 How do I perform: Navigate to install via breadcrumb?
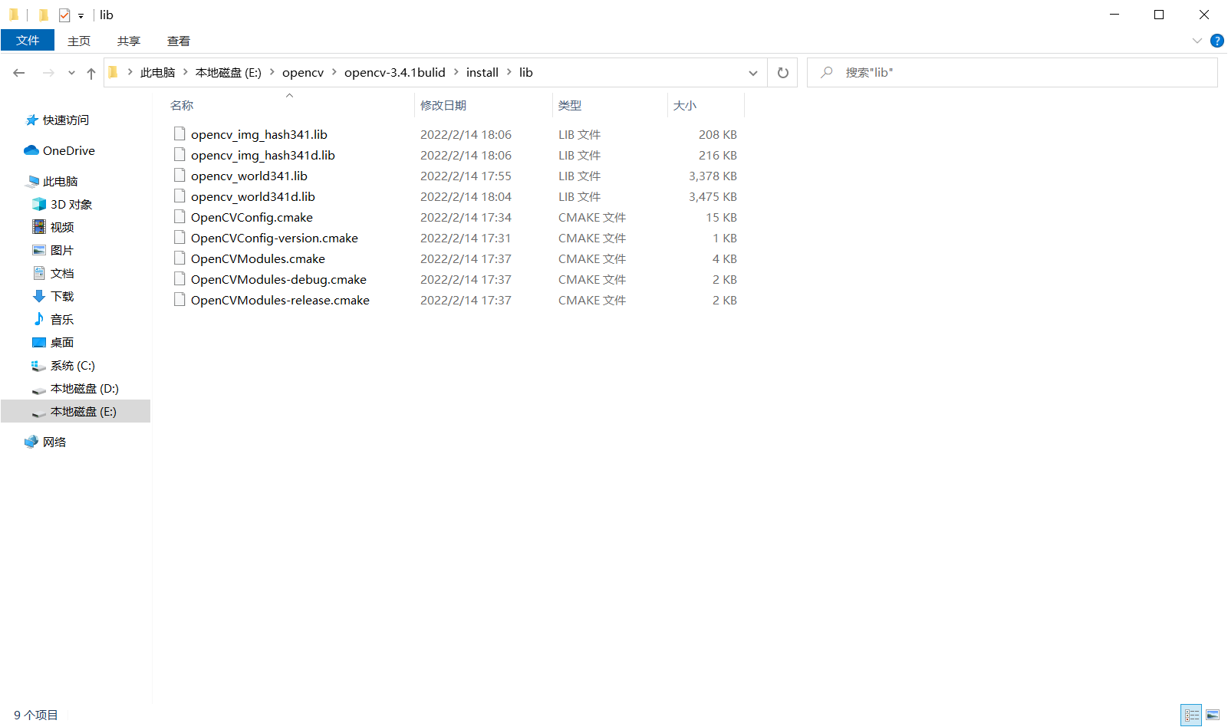[x=482, y=72]
